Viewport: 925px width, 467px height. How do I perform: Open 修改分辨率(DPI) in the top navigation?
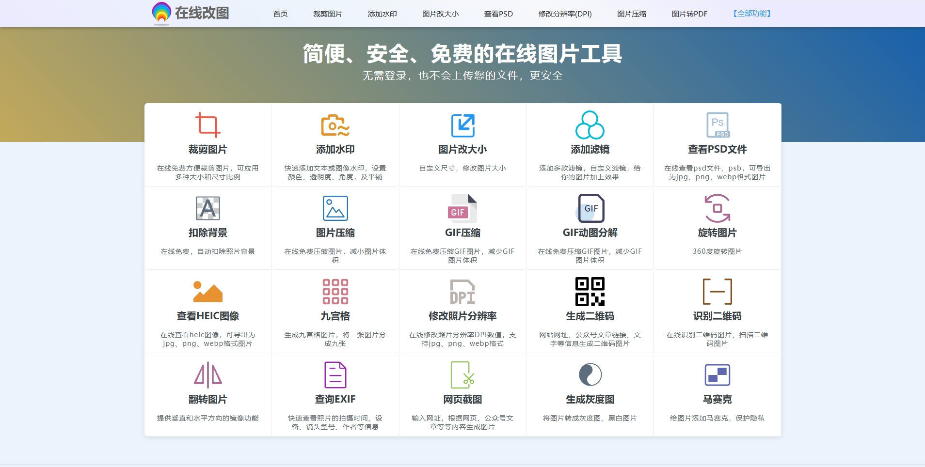point(565,14)
